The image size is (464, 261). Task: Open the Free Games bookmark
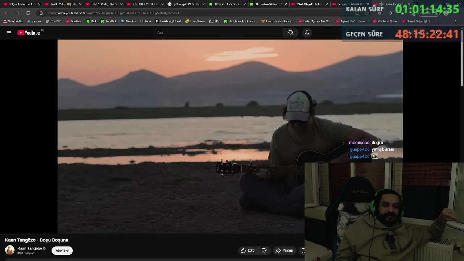pyautogui.click(x=195, y=21)
